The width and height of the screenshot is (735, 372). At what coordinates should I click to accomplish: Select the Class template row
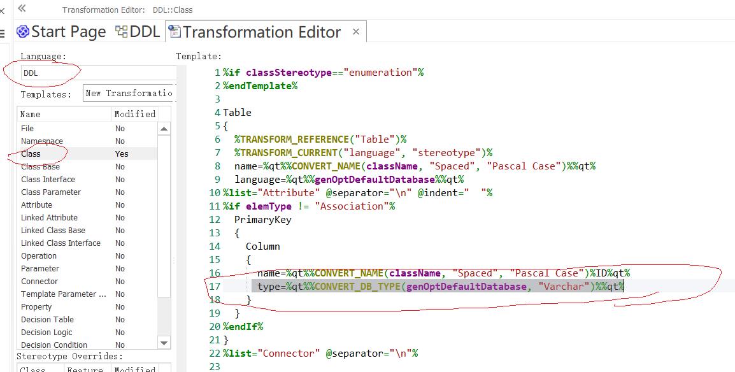point(87,154)
